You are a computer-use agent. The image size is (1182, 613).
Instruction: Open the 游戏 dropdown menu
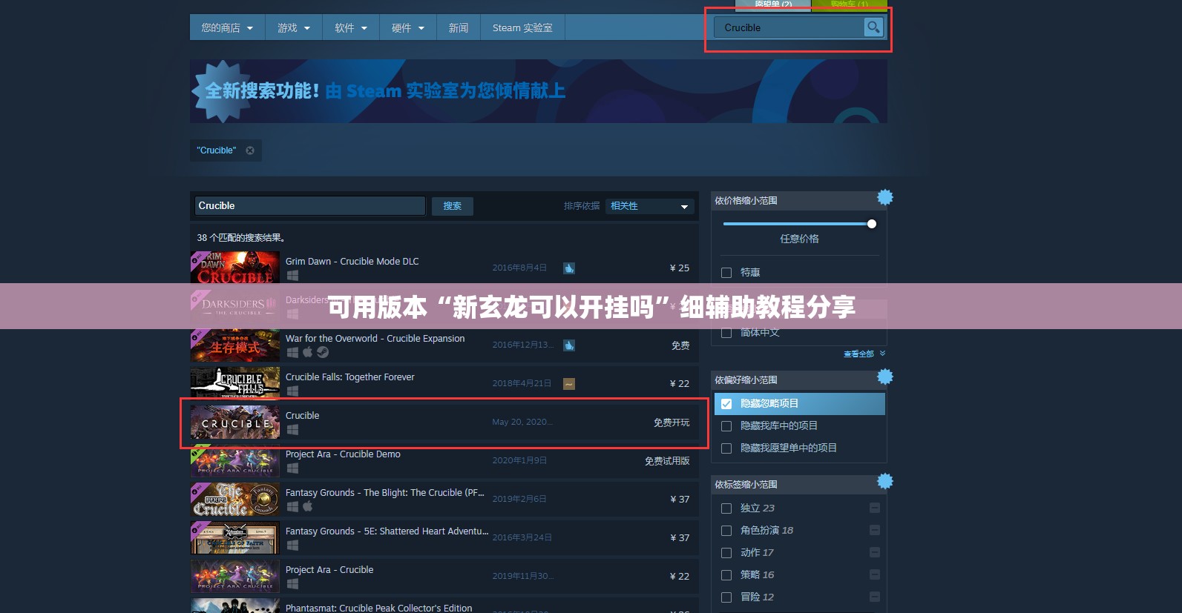coord(294,27)
